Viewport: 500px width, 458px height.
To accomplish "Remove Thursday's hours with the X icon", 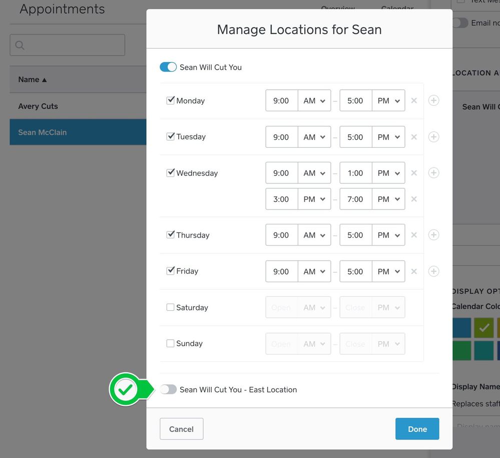I will (x=414, y=235).
